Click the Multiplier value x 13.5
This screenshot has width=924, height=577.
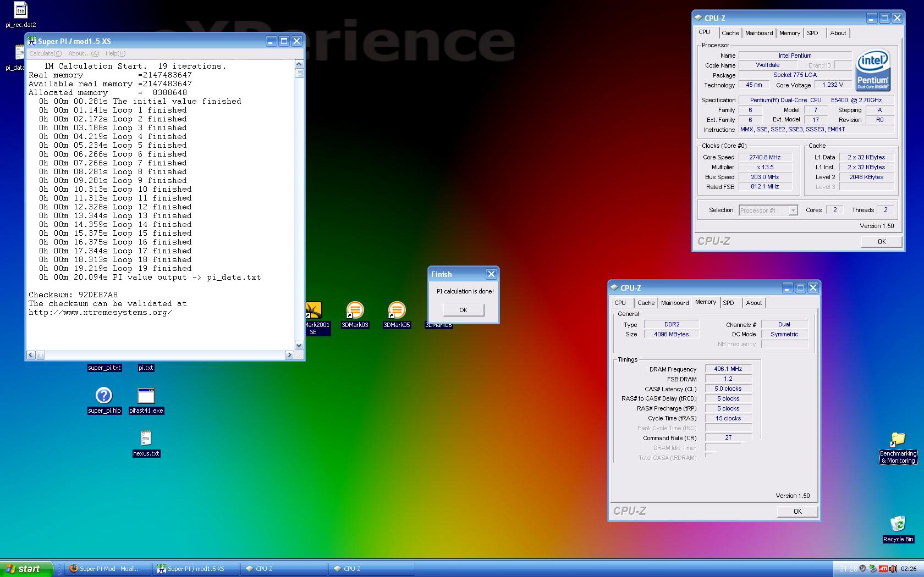(765, 167)
